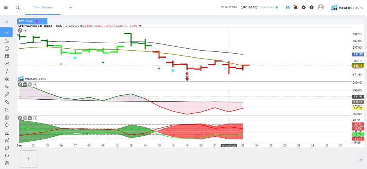Expand bottom panel with double chevron
The width and height of the screenshot is (367, 169).
pyautogui.click(x=361, y=160)
